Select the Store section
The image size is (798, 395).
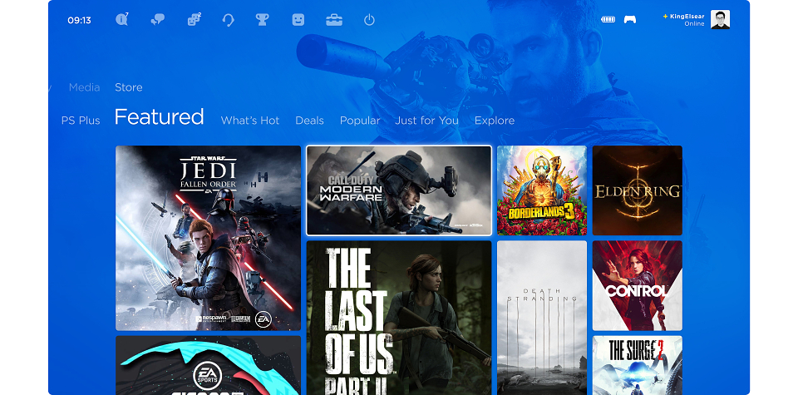129,87
